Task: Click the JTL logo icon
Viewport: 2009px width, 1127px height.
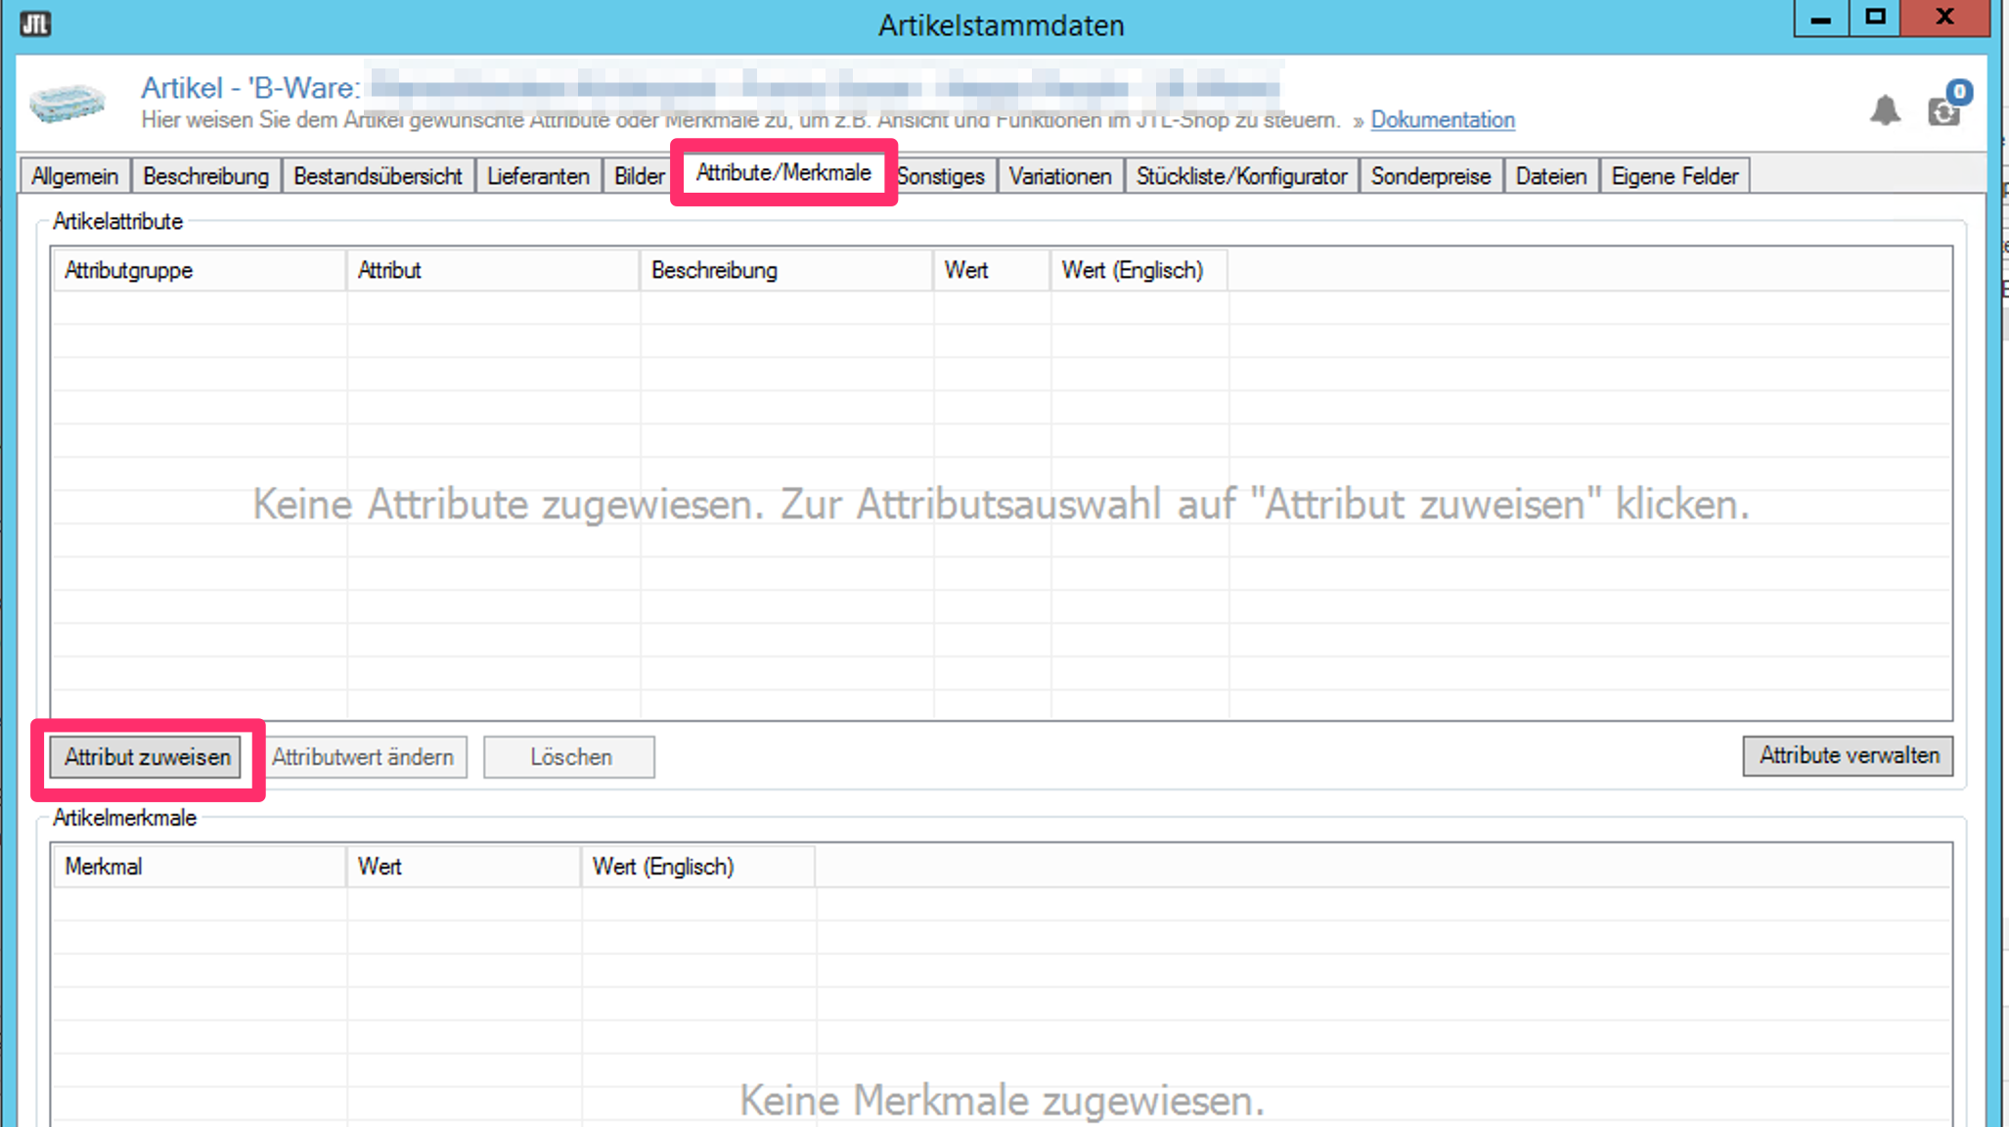Action: tap(35, 23)
